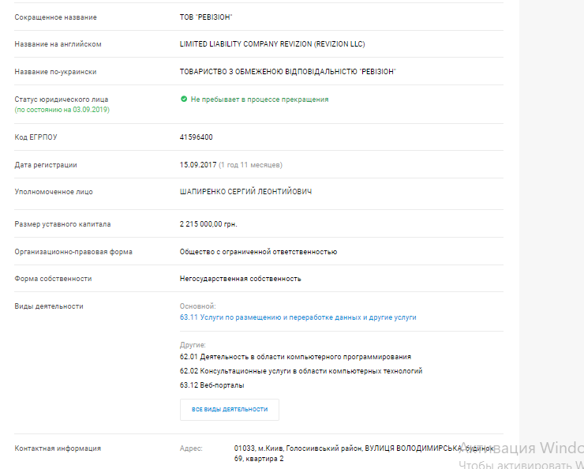Click the short name ТОВ "РЕВІЗІОН"
Viewport: 584px width, 469px height.
coord(206,17)
